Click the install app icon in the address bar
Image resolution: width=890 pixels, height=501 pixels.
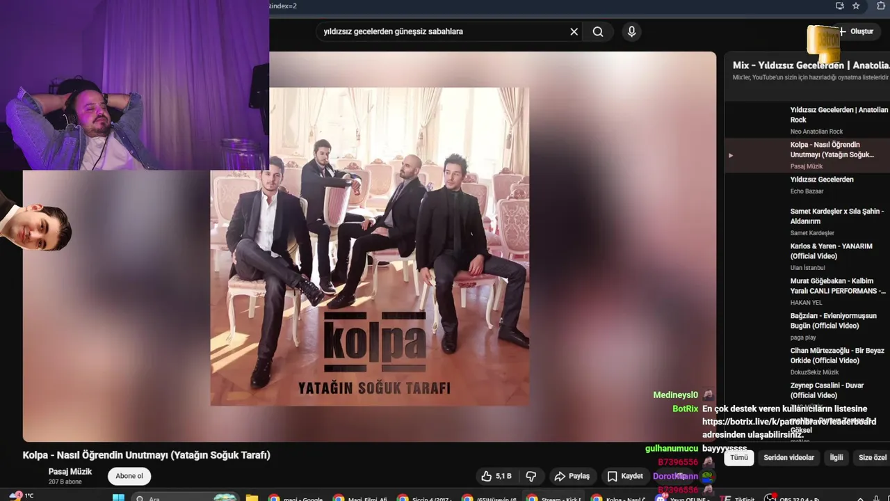click(x=840, y=6)
